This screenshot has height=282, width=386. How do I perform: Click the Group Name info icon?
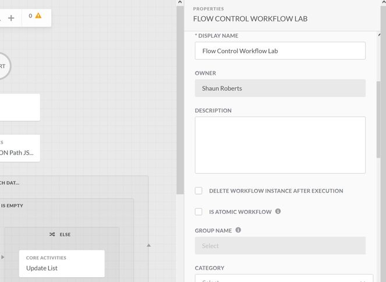click(238, 230)
